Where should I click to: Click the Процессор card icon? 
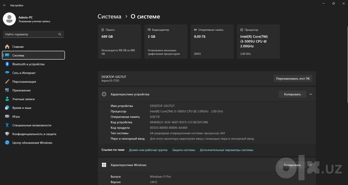[242, 30]
